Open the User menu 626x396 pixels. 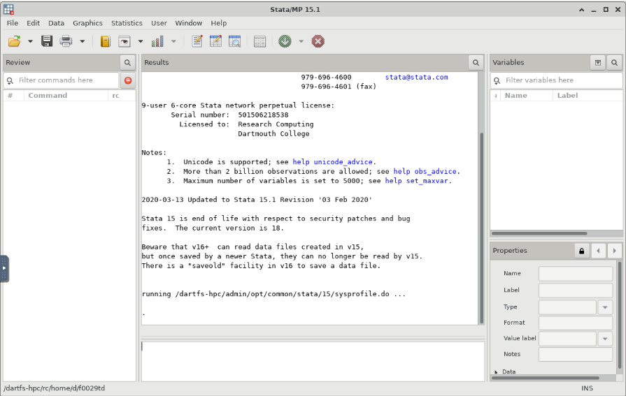[x=159, y=23]
